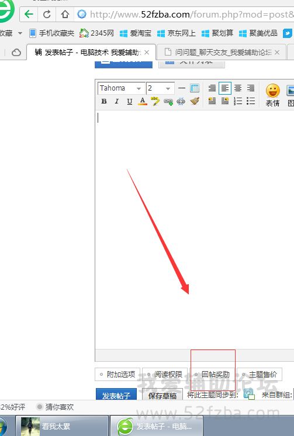Open the 表情 emoticon picker
The width and height of the screenshot is (294, 436).
272,95
